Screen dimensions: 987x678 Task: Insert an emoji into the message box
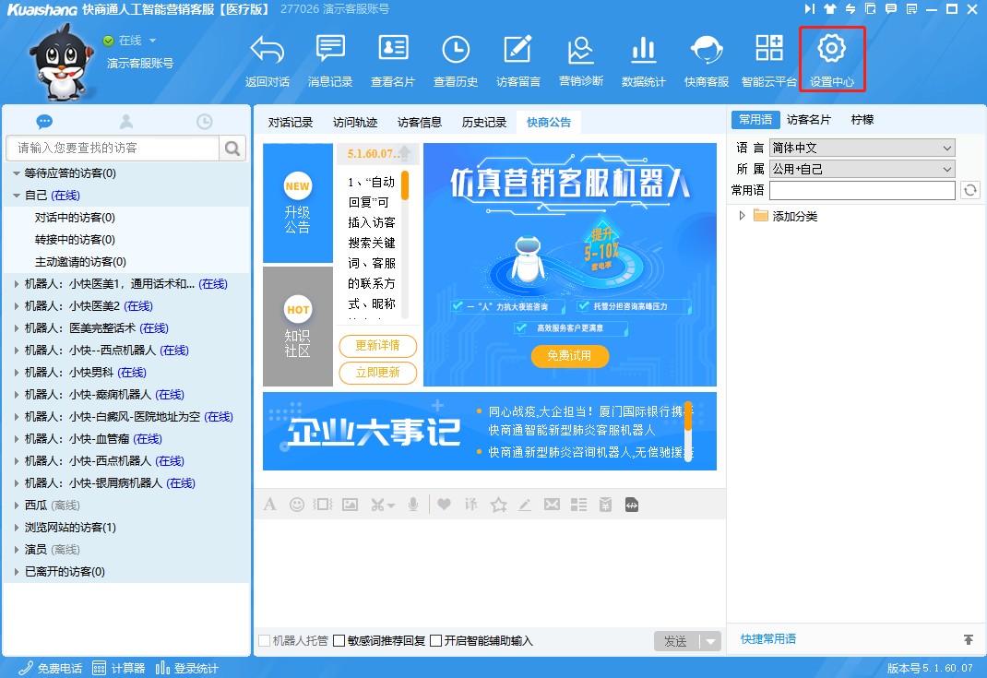point(296,504)
